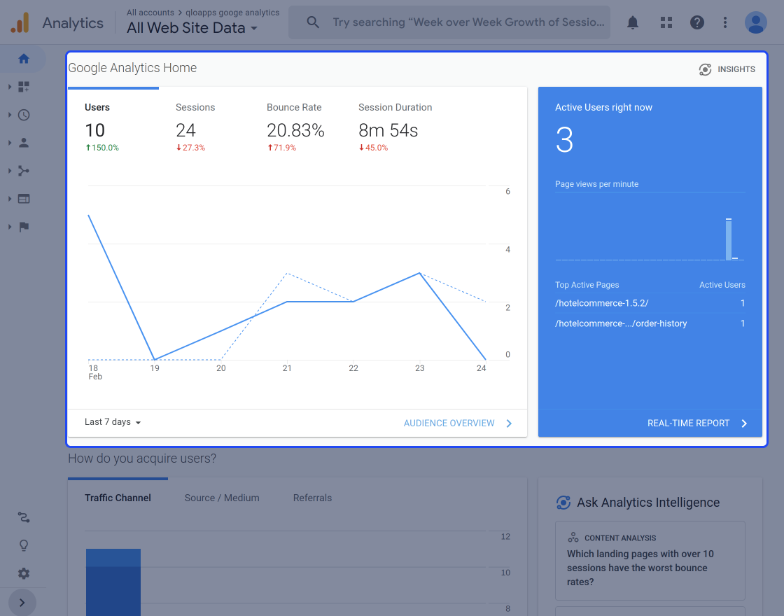Open the Behavior icon in sidebar
Image resolution: width=784 pixels, height=616 pixels.
pyautogui.click(x=24, y=199)
